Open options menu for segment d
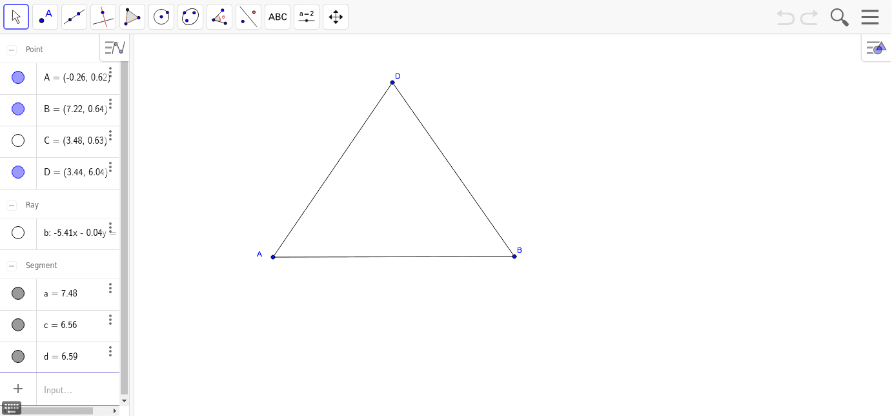Viewport: 892px width, 417px height. 110,351
